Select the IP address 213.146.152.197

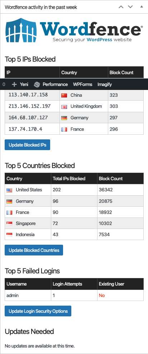[x=30, y=106]
